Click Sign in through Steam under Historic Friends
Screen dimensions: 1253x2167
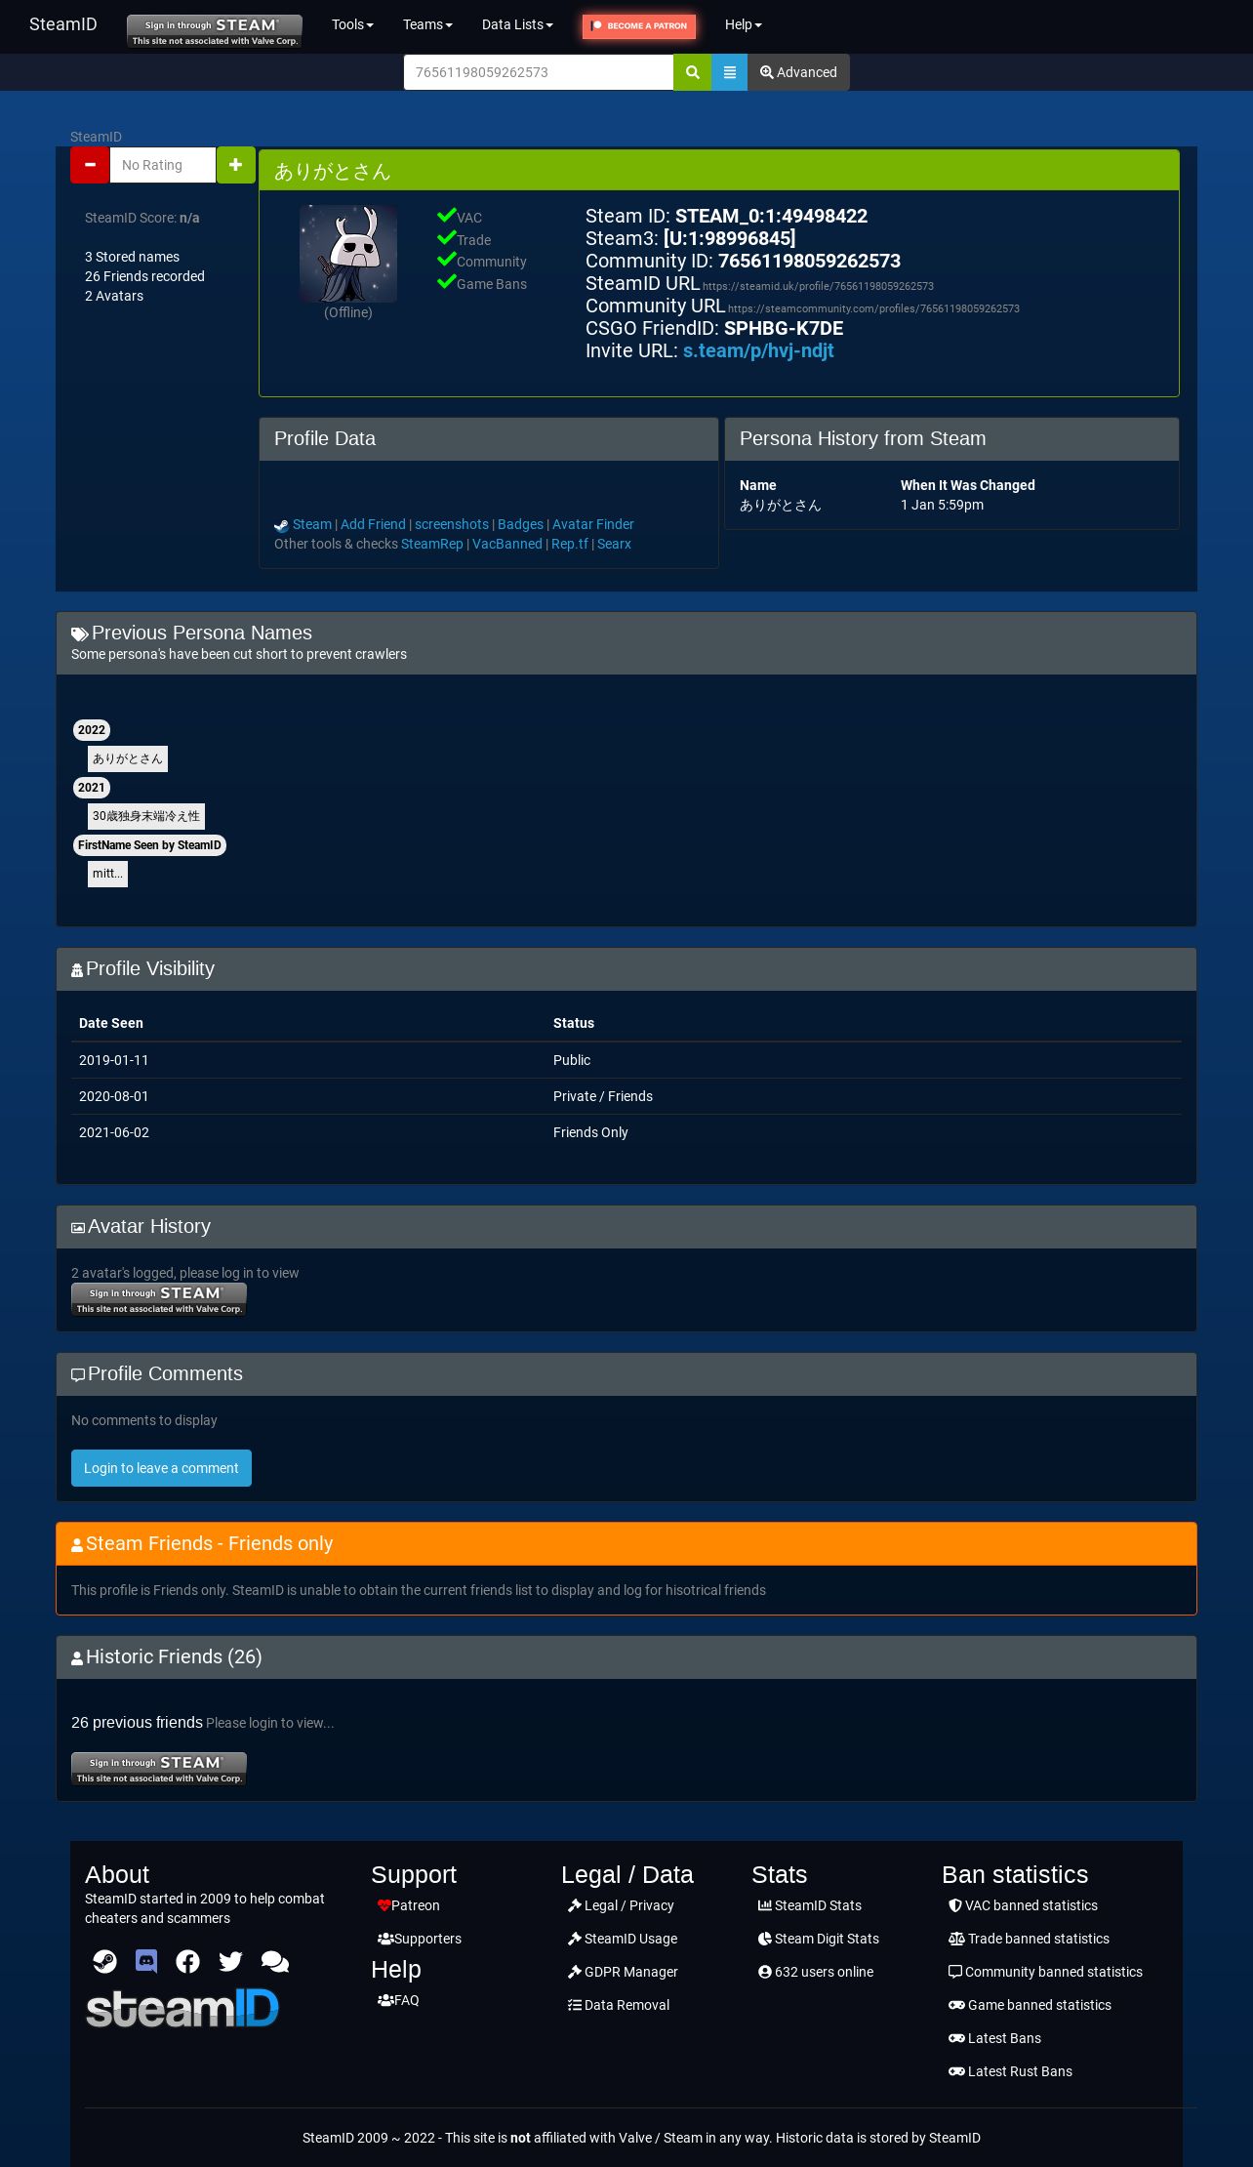pos(159,1769)
